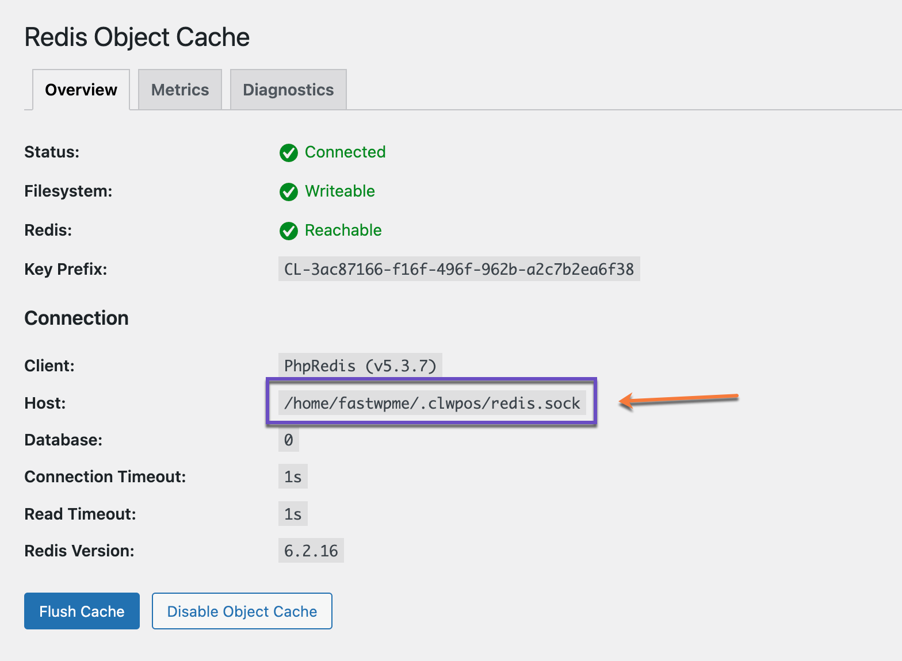Screen dimensions: 902x661
Task: Click the green checkmark icon beside Reachable
Action: (x=288, y=231)
